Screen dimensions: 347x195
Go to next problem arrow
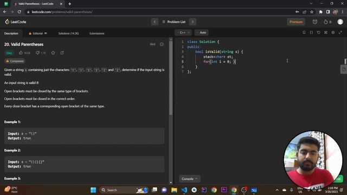tap(192, 22)
